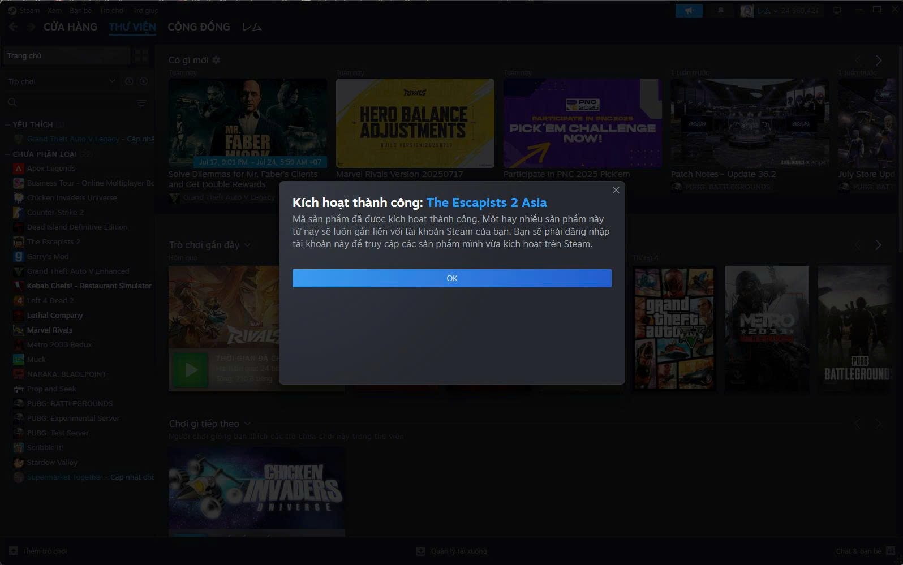This screenshot has height=565, width=903.
Task: Click the Muck game icon
Action: (18, 359)
